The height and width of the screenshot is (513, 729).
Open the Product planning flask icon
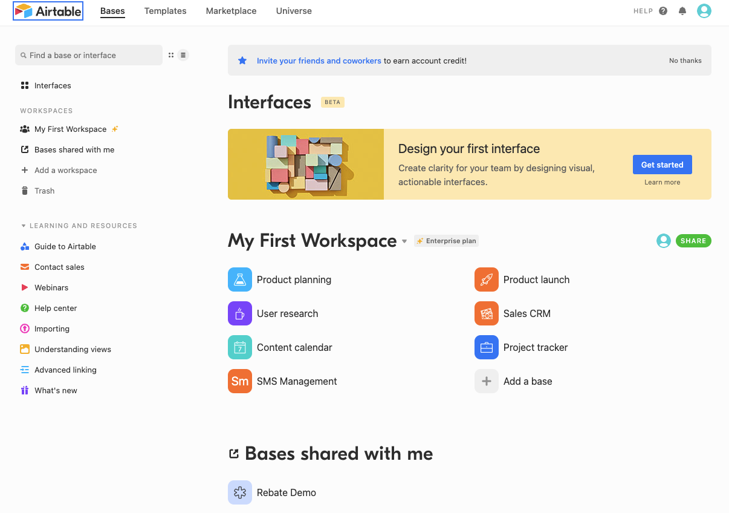pyautogui.click(x=240, y=279)
